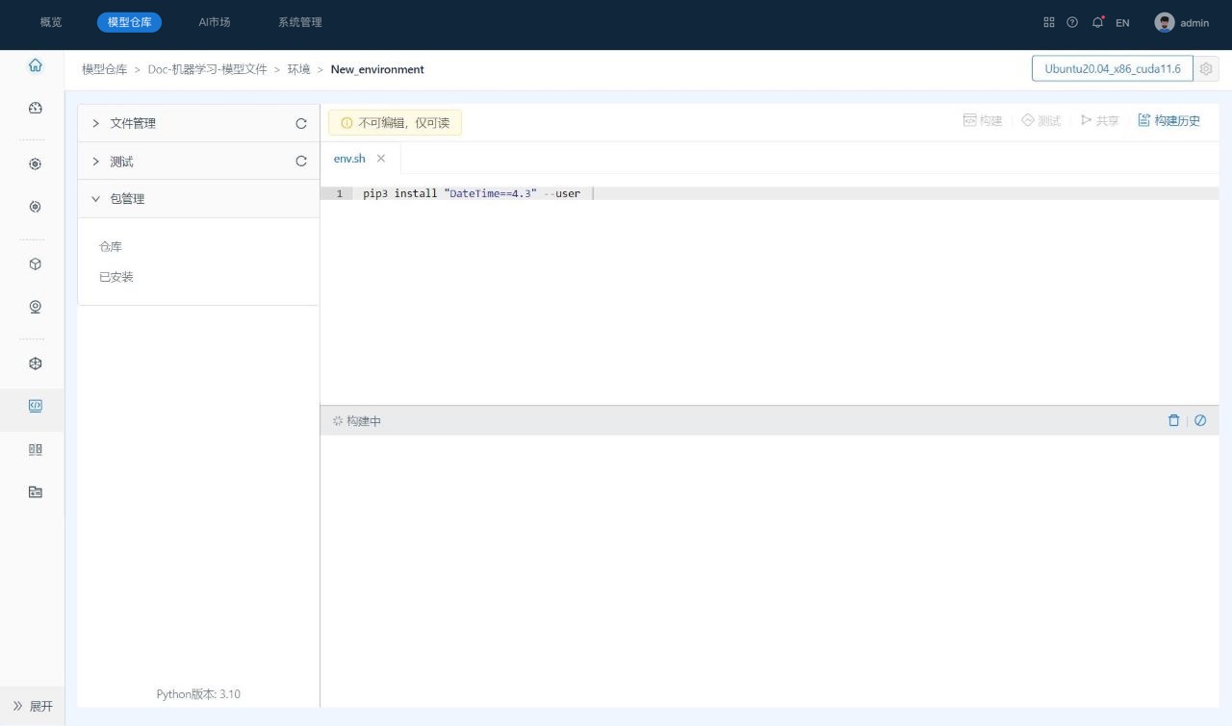The width and height of the screenshot is (1232, 726).
Task: Select 已安装 under package management
Action: [116, 277]
